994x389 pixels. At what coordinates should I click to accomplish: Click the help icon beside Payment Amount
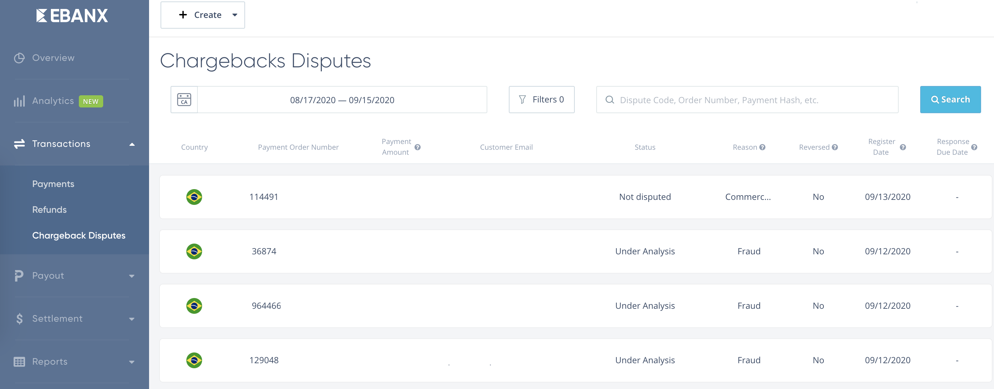coord(417,147)
